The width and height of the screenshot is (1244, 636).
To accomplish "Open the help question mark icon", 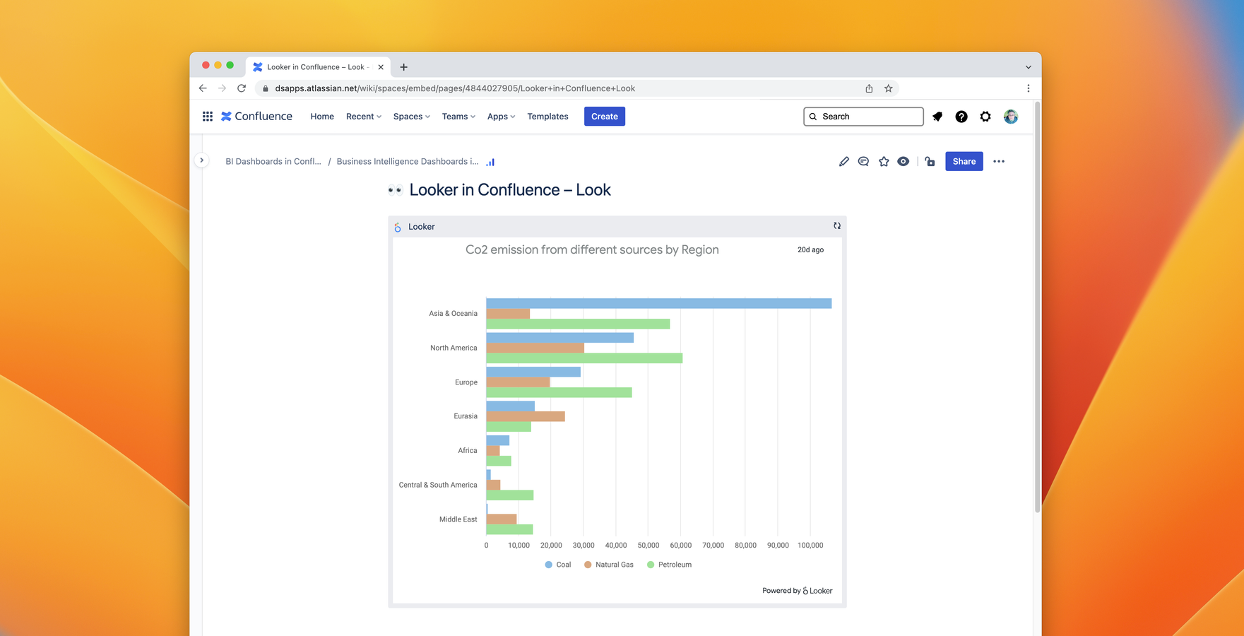I will [961, 117].
